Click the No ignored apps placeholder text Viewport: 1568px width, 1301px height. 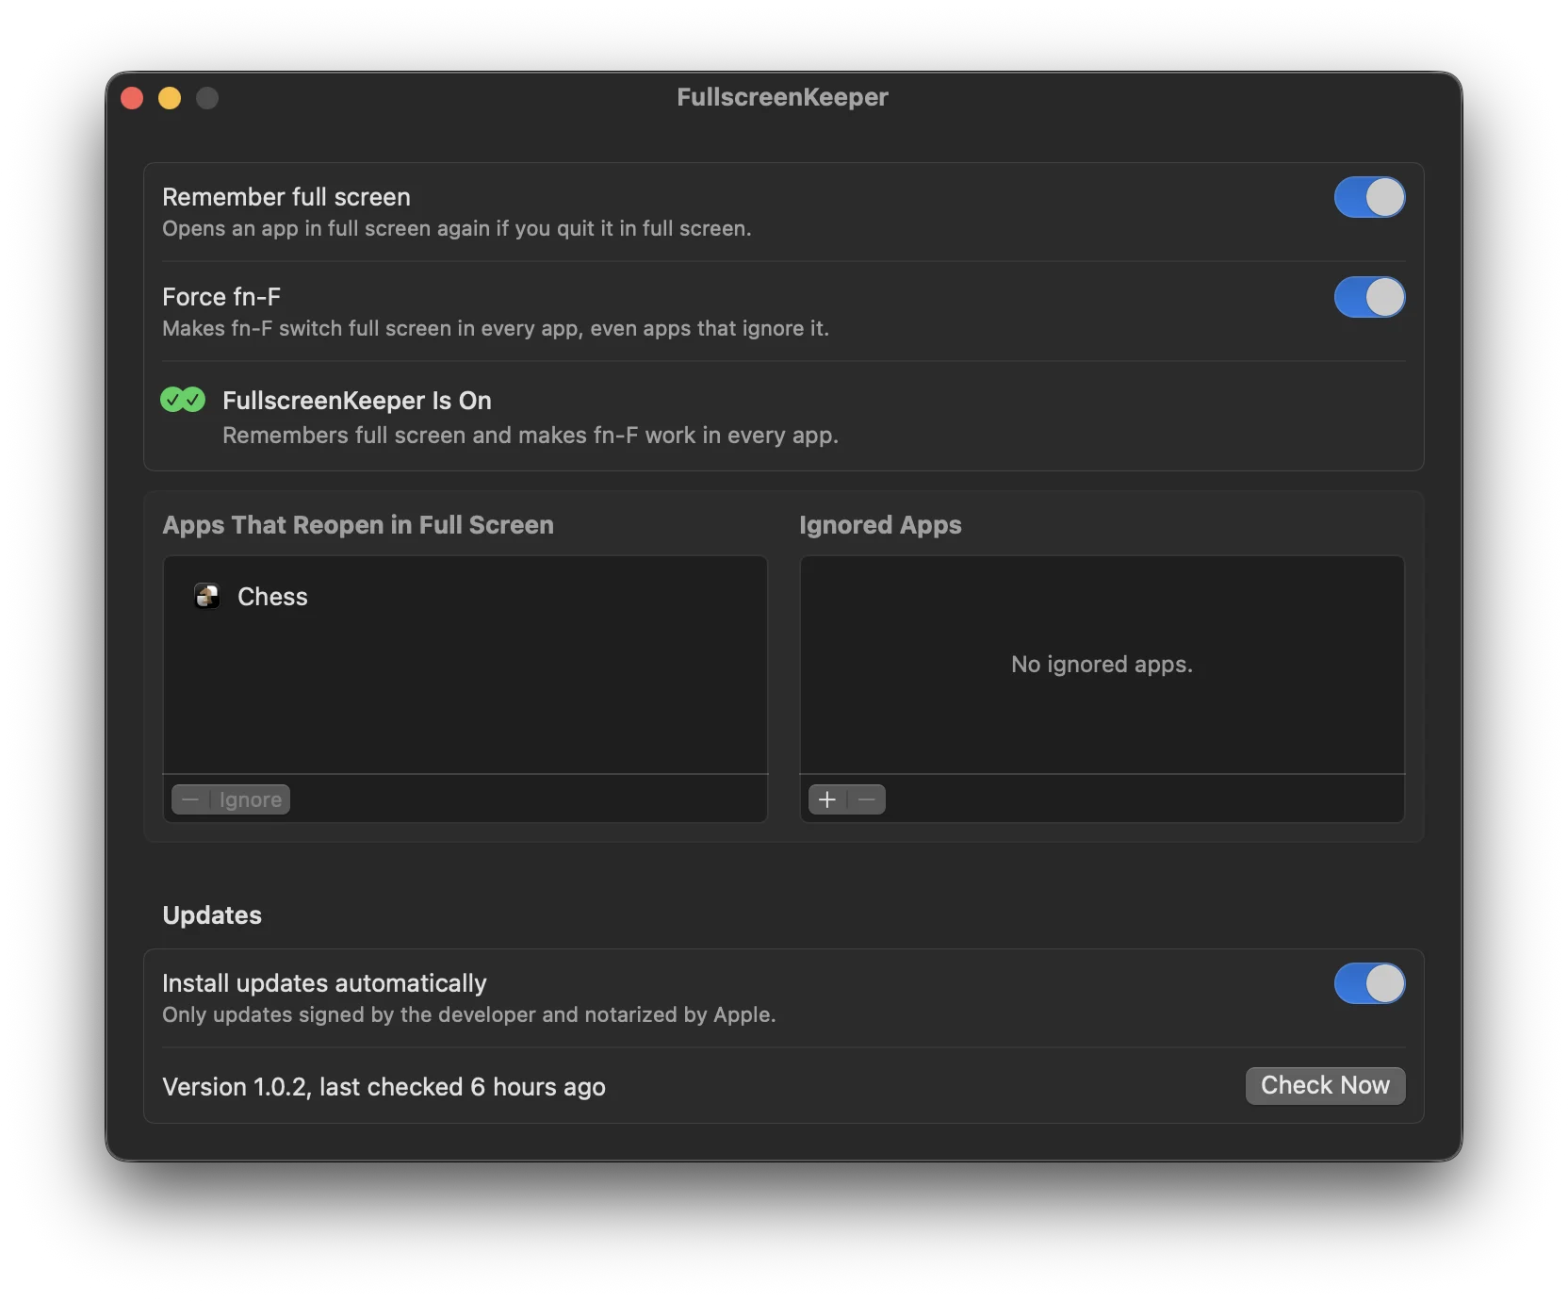coord(1102,665)
